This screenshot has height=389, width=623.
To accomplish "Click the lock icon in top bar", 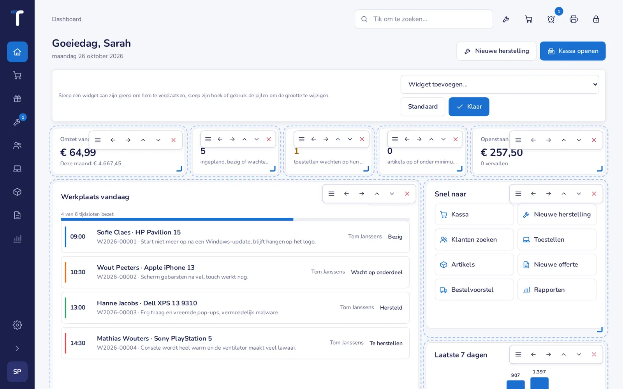I will point(596,19).
